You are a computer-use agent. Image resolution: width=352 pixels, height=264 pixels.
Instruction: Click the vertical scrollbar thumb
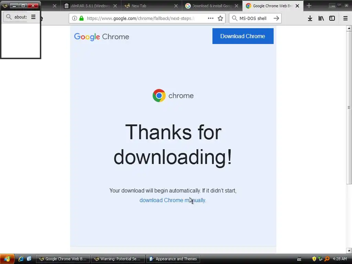click(x=349, y=108)
